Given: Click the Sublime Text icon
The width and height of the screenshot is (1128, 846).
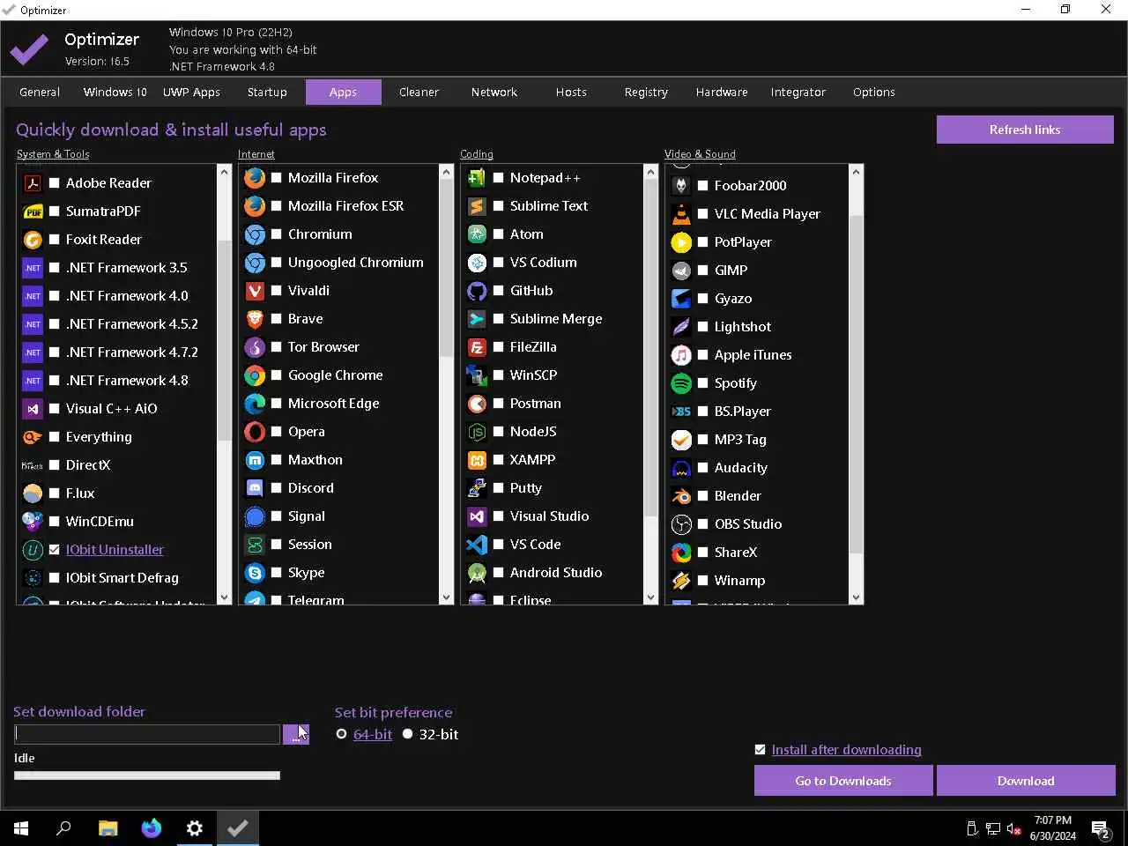Looking at the screenshot, I should pos(477,206).
